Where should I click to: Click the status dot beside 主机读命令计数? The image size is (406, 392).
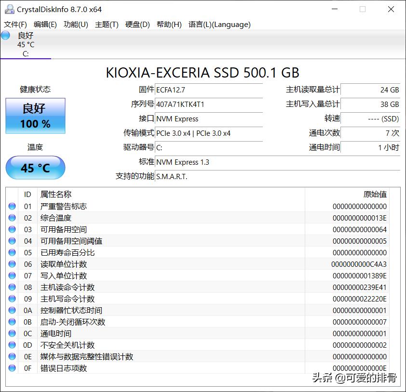pyautogui.click(x=13, y=287)
